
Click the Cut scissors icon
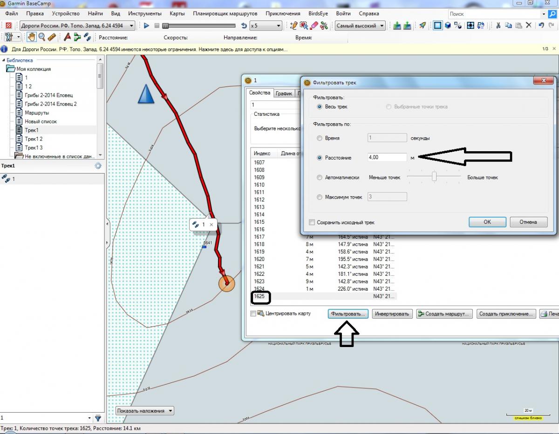point(498,26)
